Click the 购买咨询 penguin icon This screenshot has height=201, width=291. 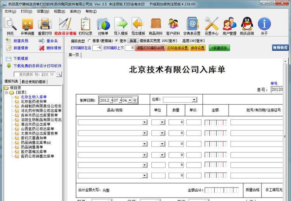click(247, 24)
